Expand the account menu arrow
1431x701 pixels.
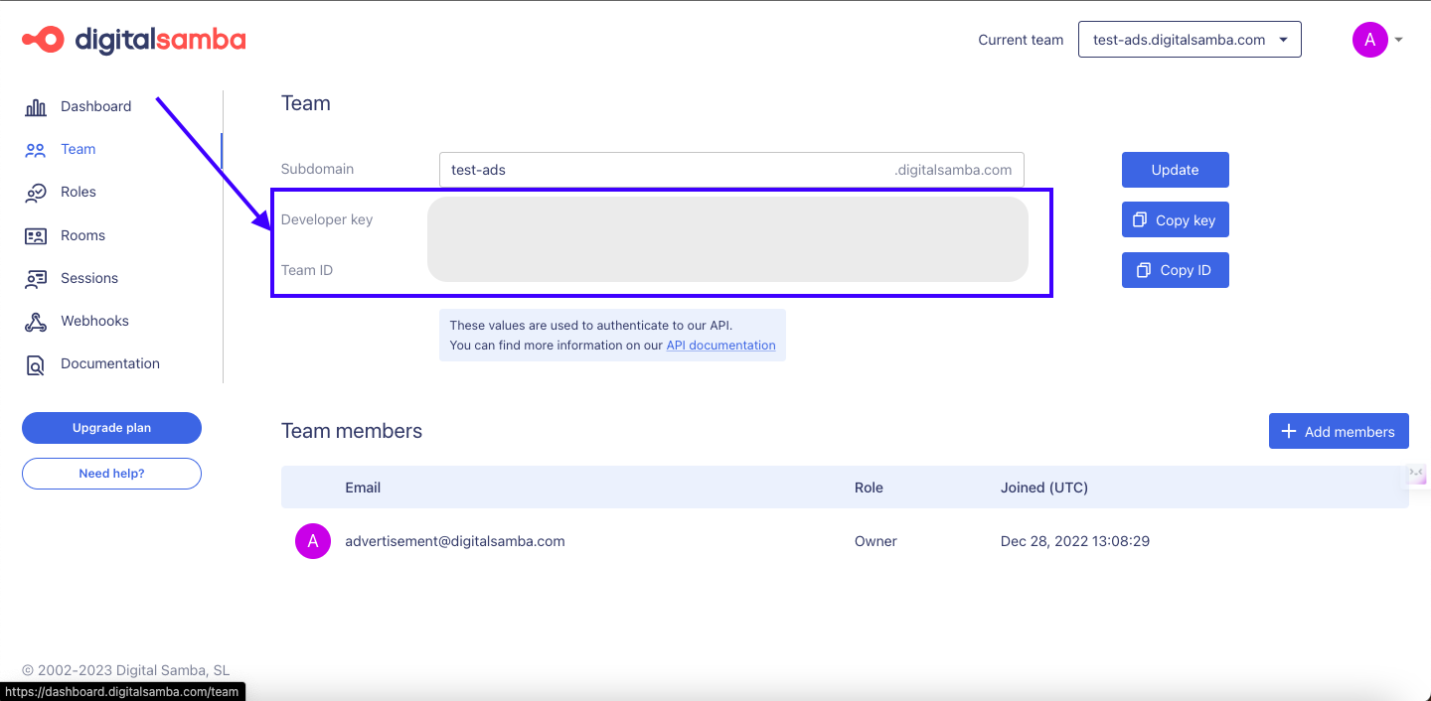[x=1399, y=40]
